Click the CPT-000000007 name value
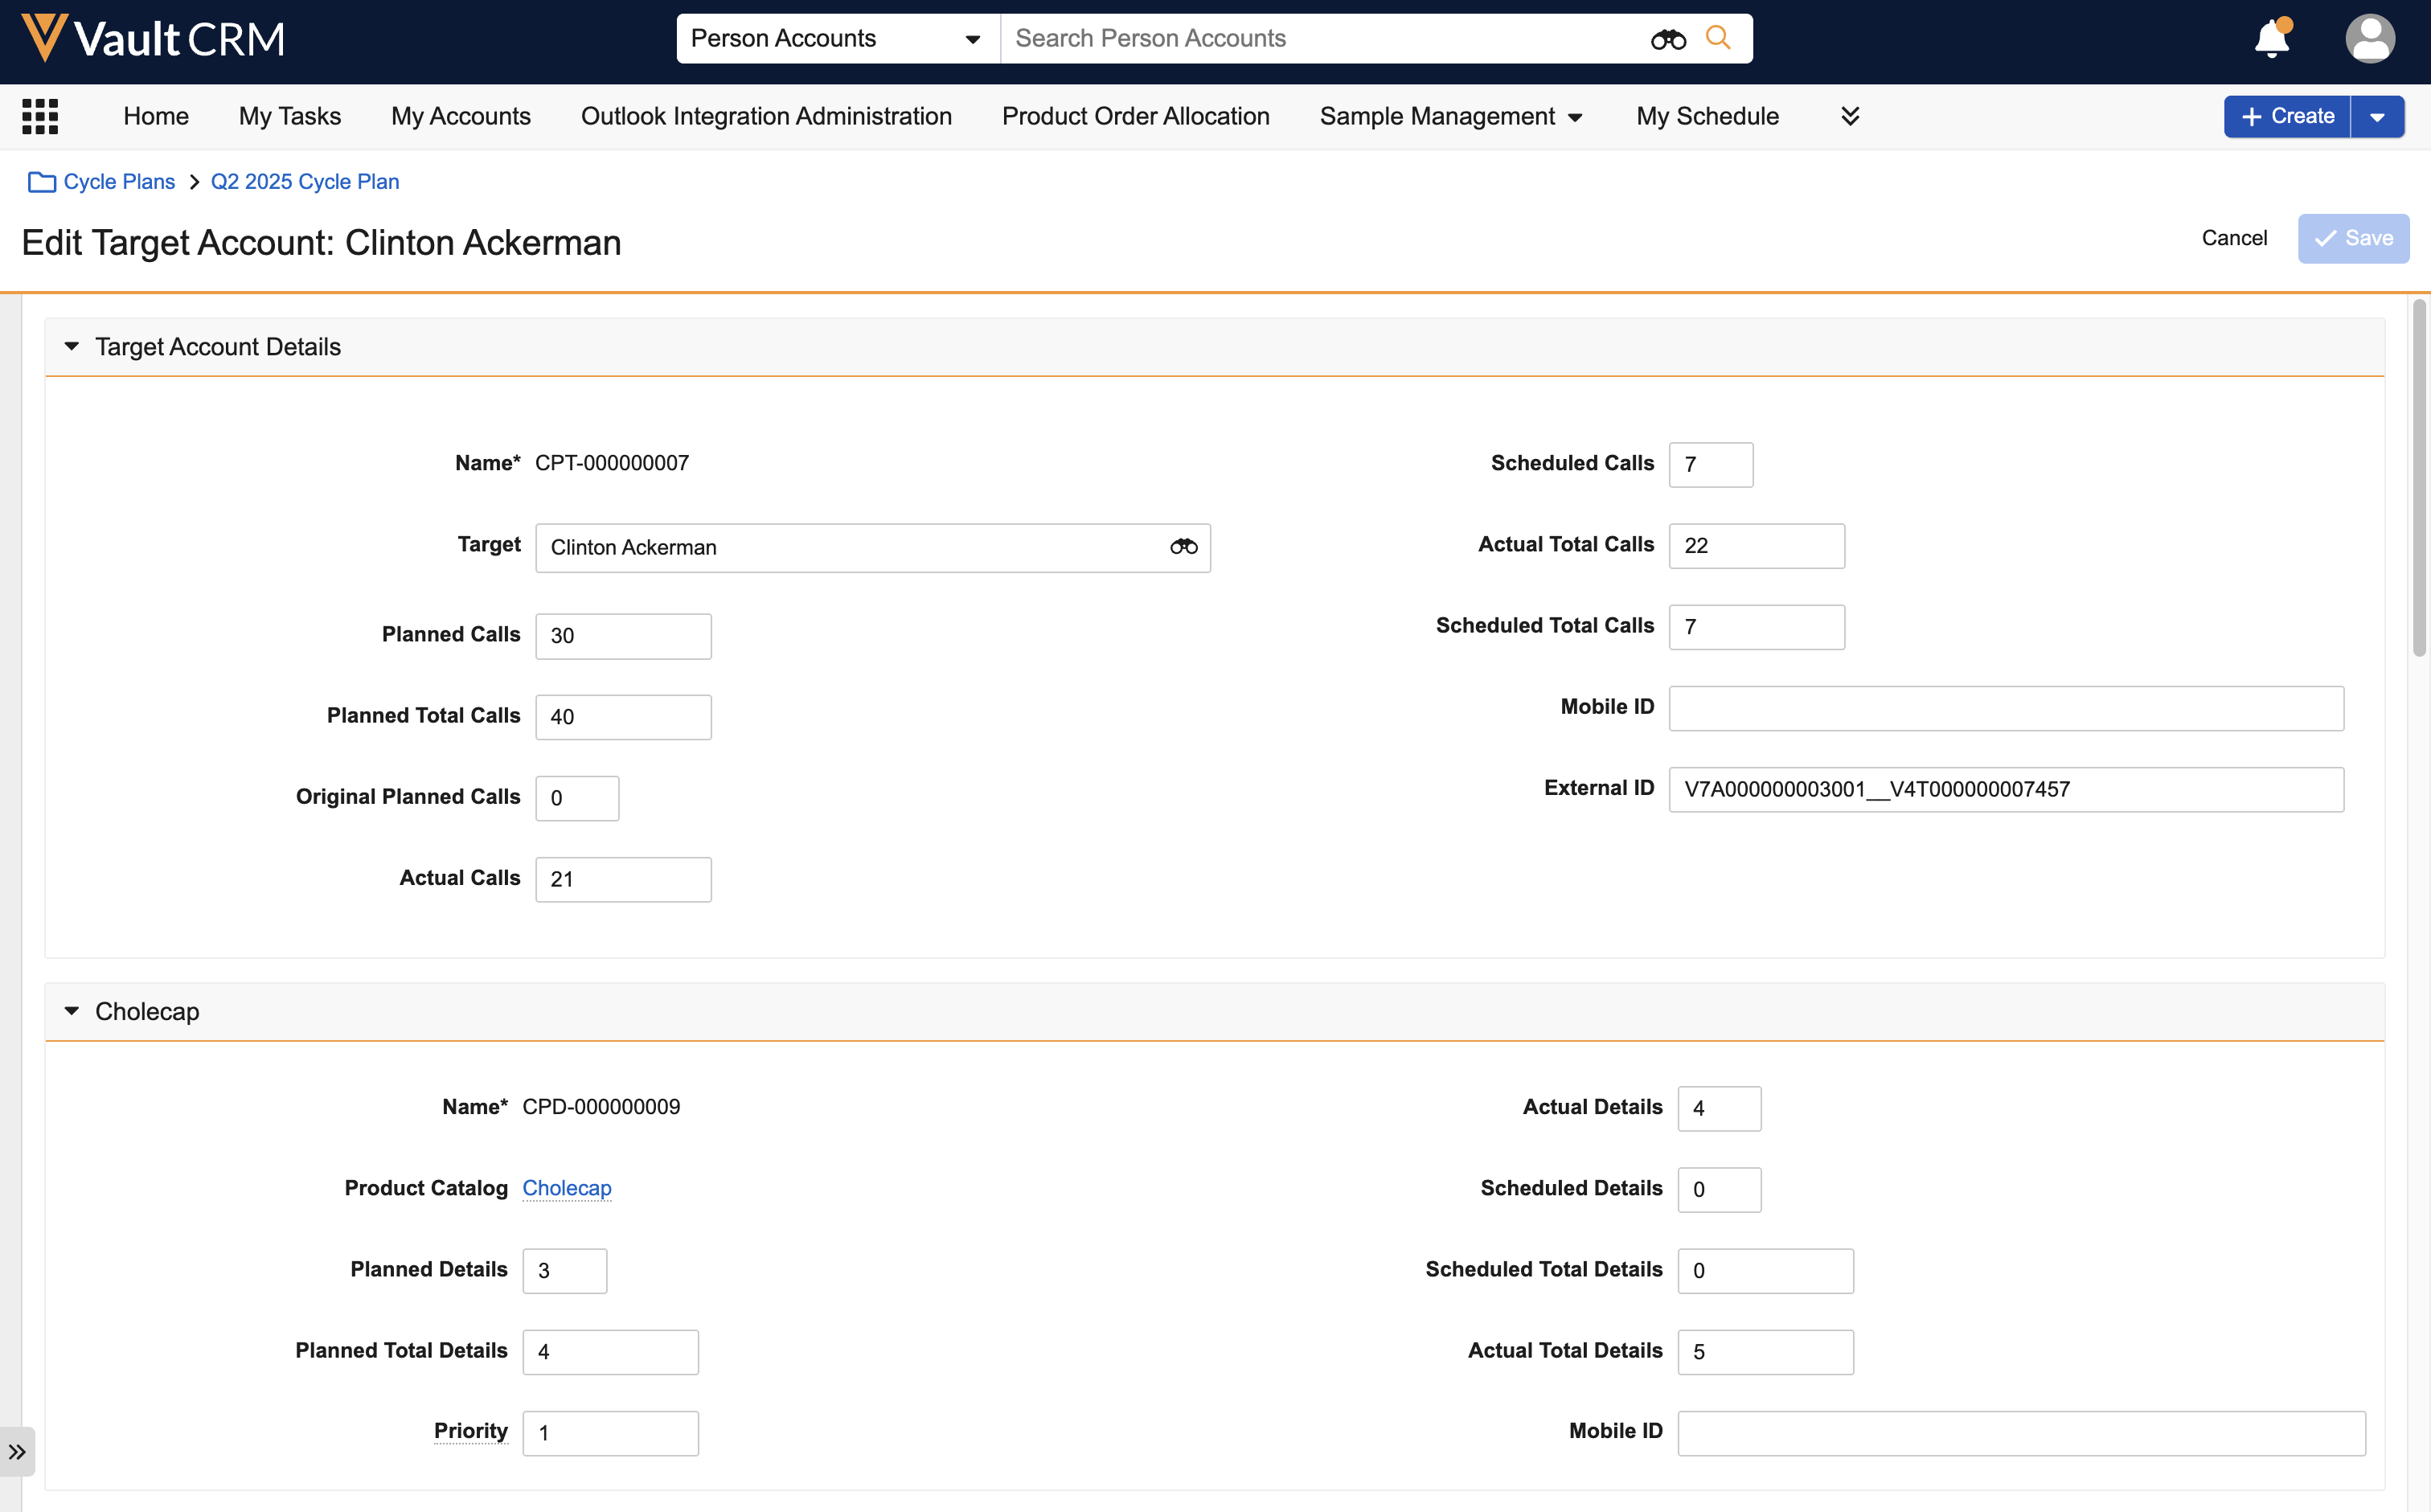The image size is (2431, 1512). click(x=612, y=463)
